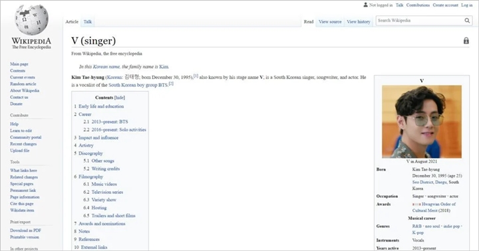Jump to Music videos subsection
Screen dimensions: 479x251
coord(104,185)
